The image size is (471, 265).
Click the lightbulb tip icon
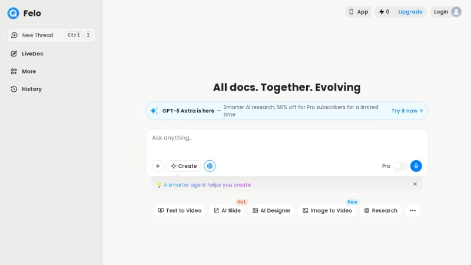click(x=159, y=185)
